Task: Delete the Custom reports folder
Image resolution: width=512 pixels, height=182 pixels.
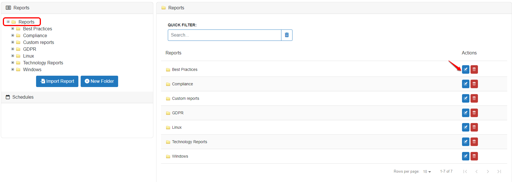Action: (474, 98)
